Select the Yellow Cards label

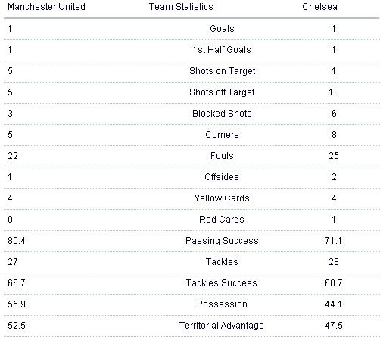[x=222, y=198]
